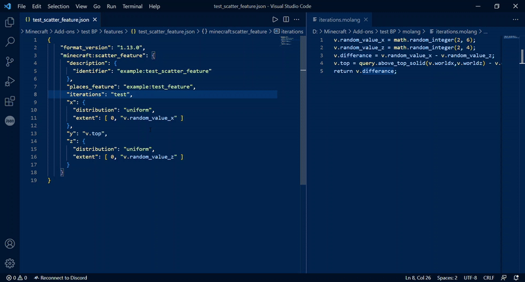
Task: Open More Actions for right editor group
Action: (515, 20)
